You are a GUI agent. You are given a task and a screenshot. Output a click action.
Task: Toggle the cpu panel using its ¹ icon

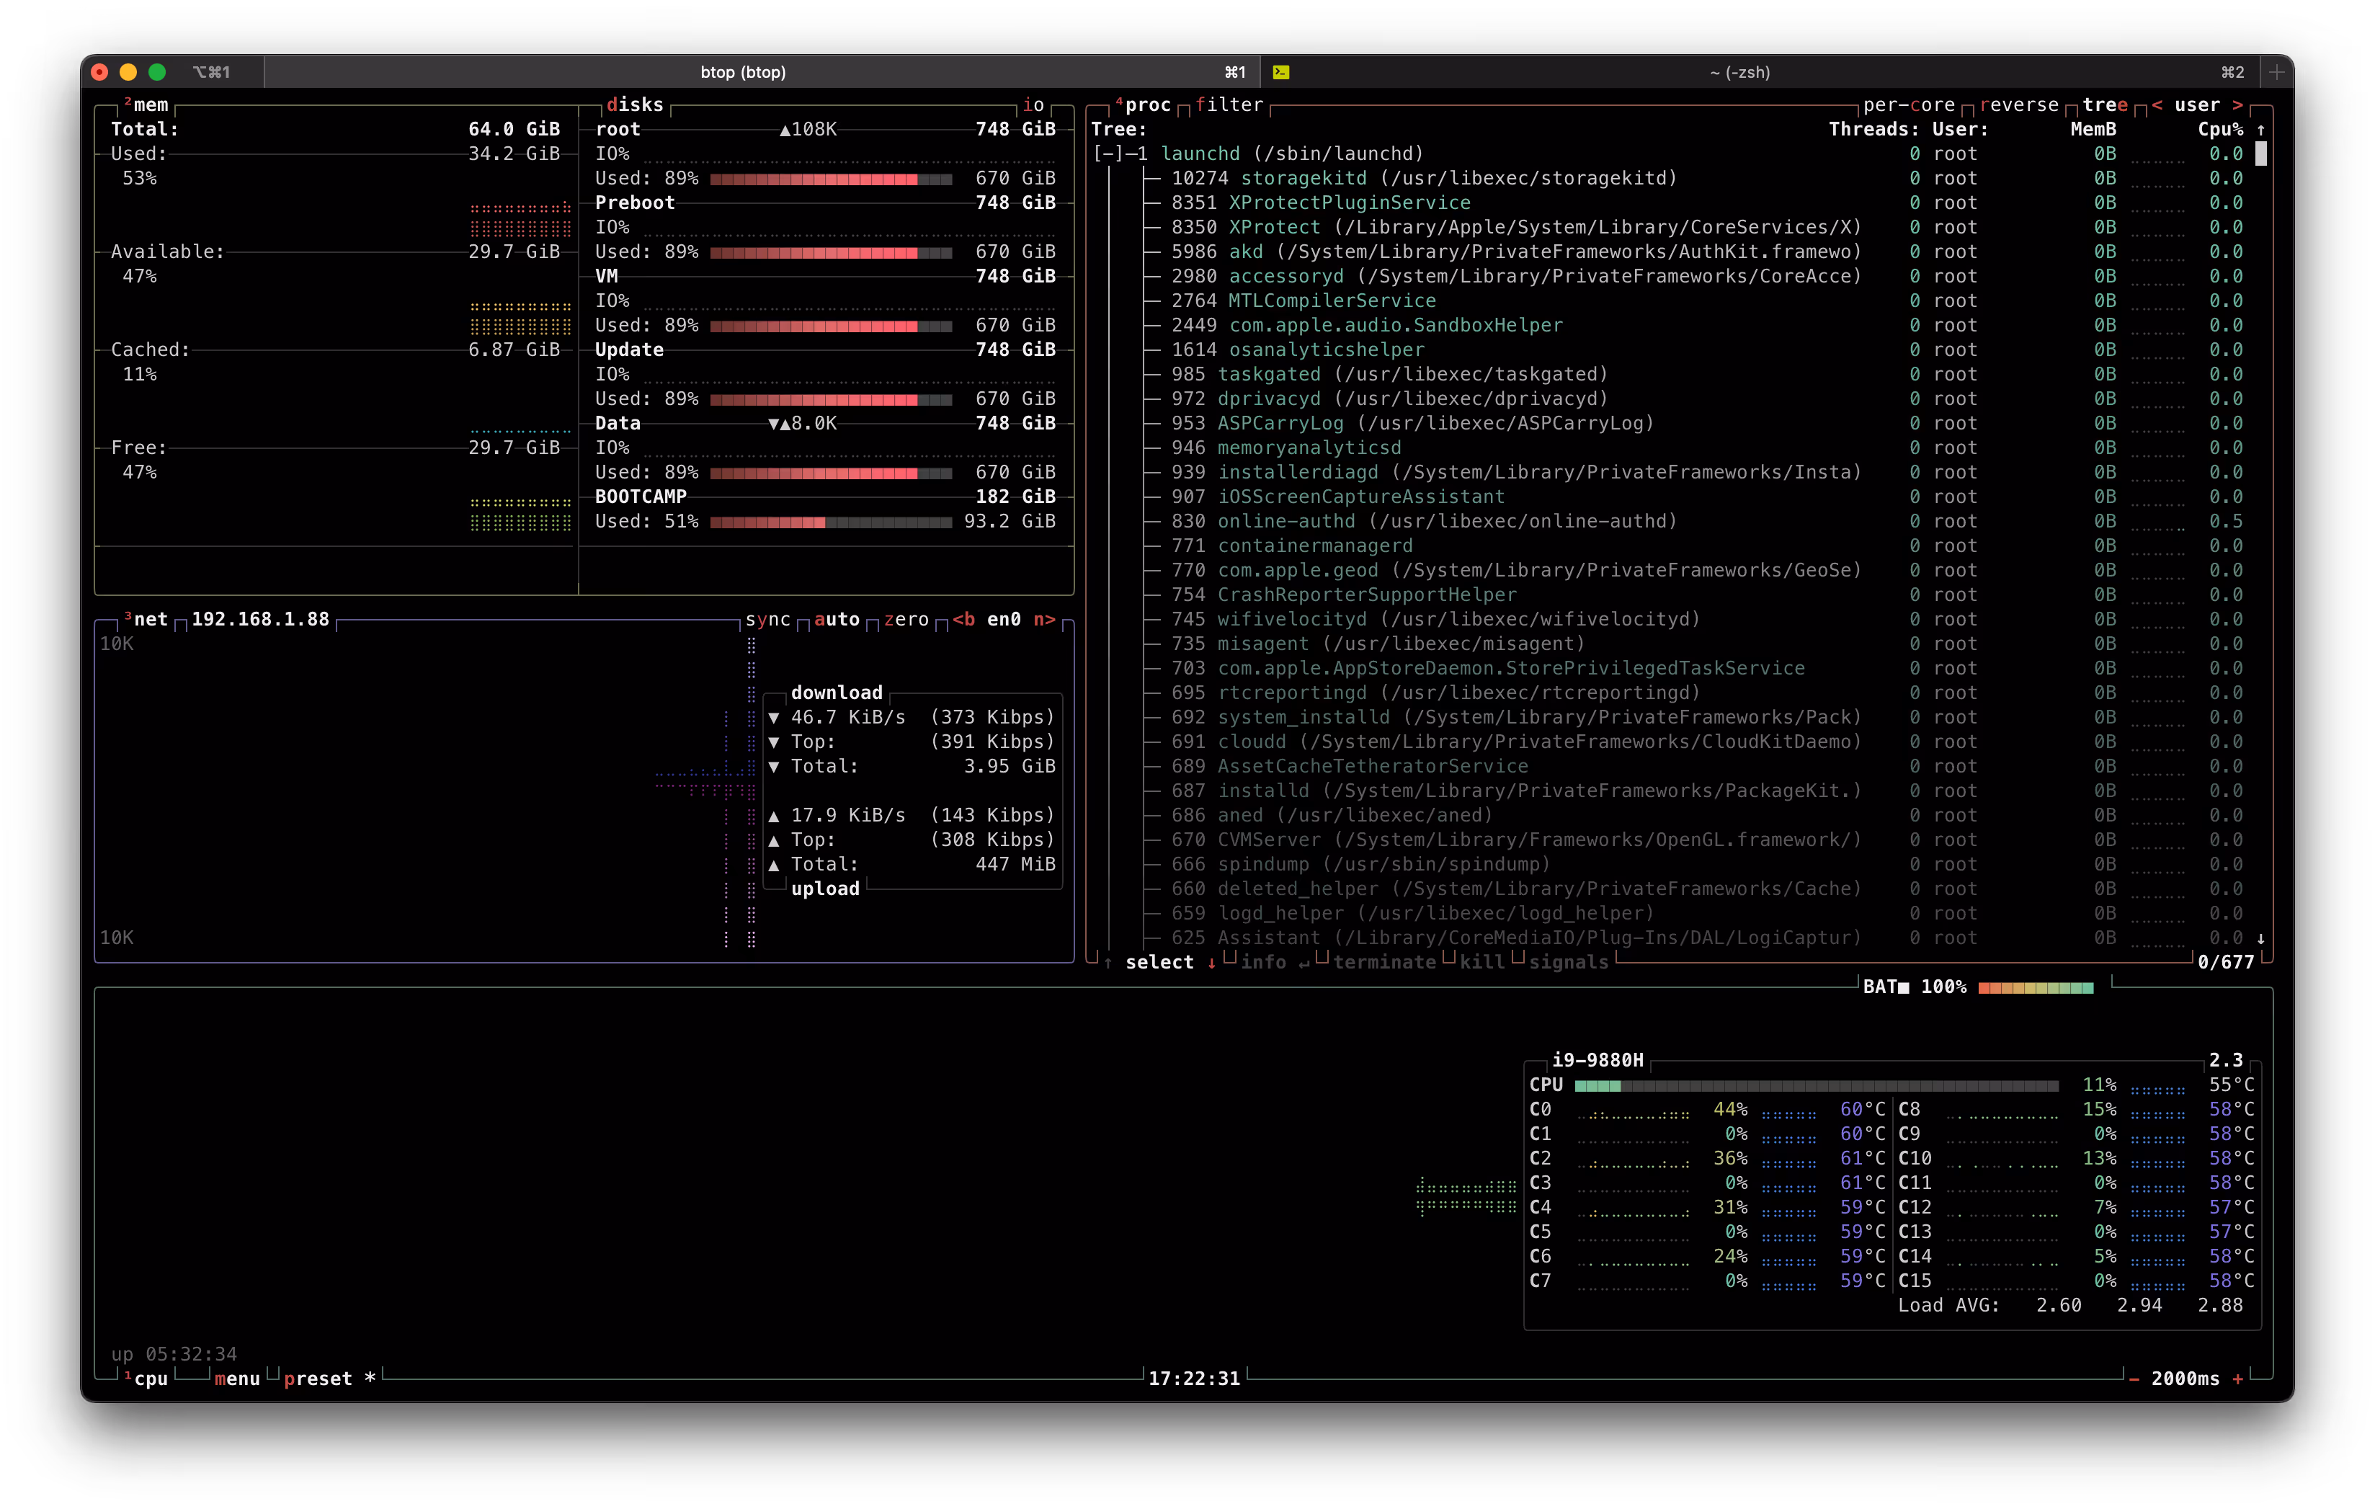tap(129, 1378)
